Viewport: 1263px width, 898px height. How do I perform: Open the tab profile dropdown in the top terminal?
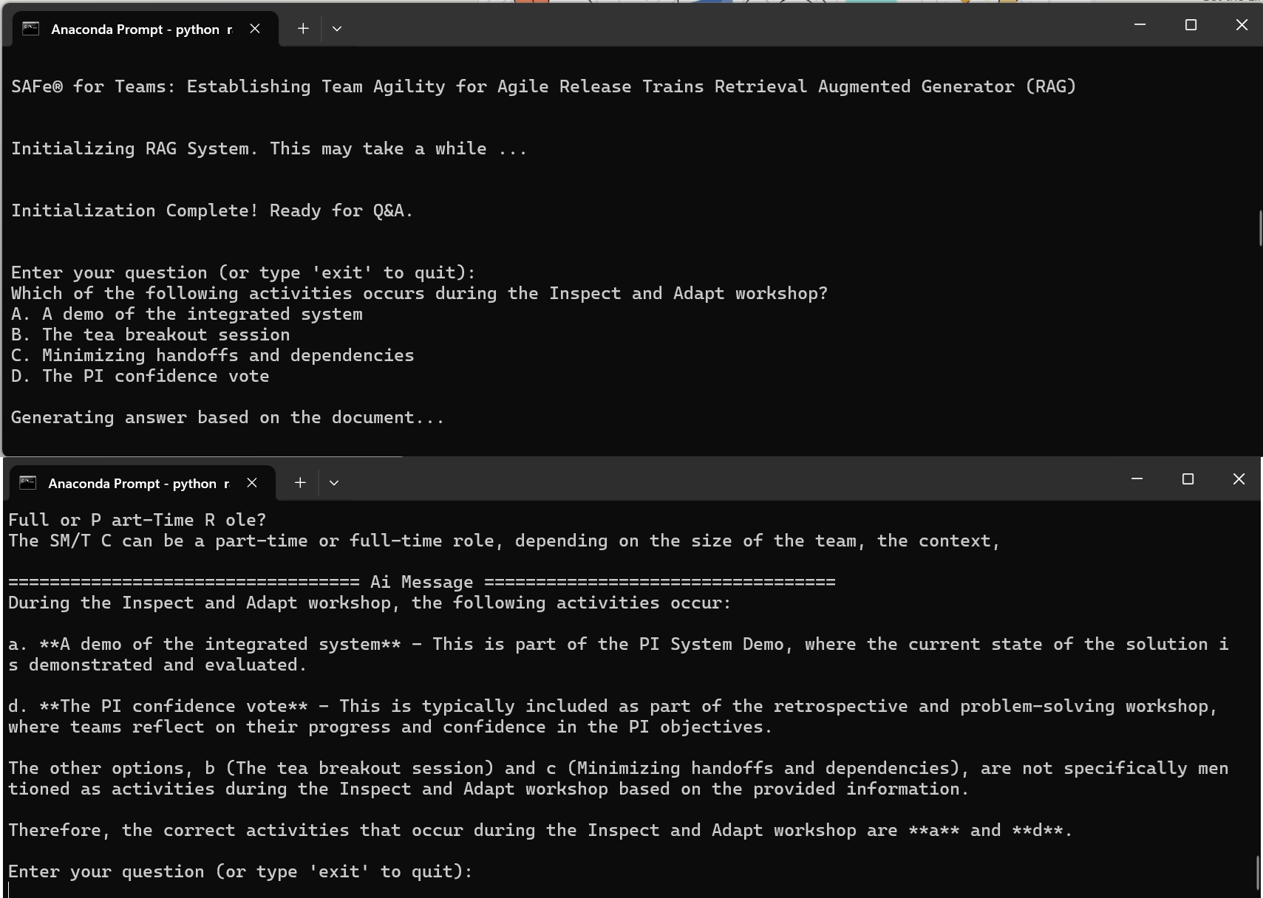(x=337, y=28)
